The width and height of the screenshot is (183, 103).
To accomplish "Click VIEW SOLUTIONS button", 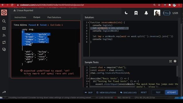I will tap(106, 92).
